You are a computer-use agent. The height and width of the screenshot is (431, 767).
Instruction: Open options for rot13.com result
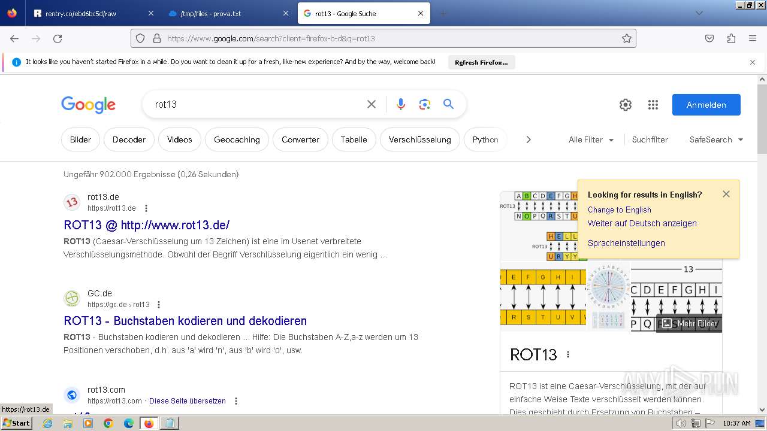point(235,401)
